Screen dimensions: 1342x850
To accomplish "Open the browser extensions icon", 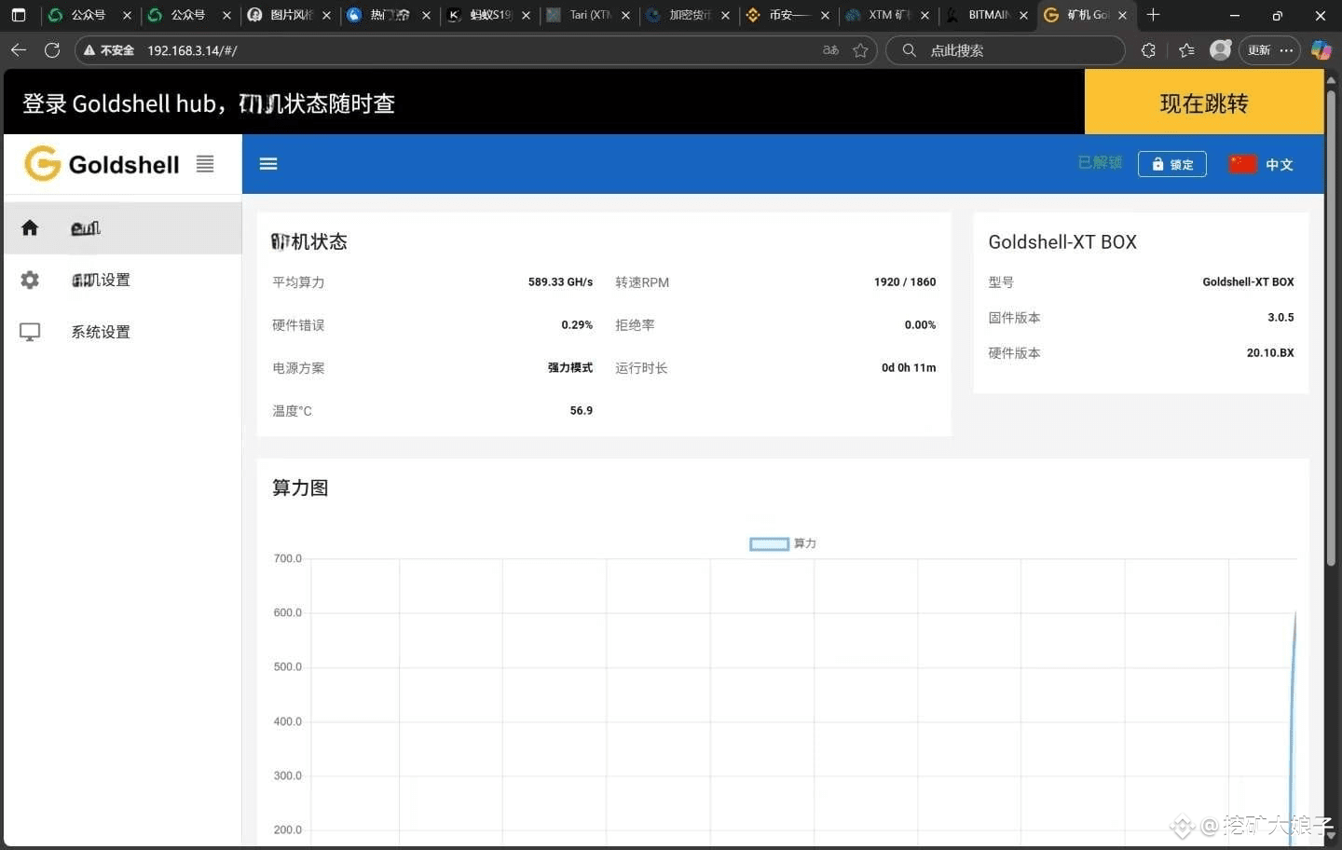I will 1148,50.
